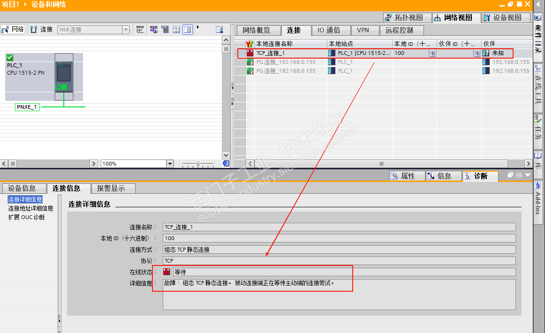Open the VPN tab
Viewport: 545px width, 333px height.
click(x=364, y=30)
